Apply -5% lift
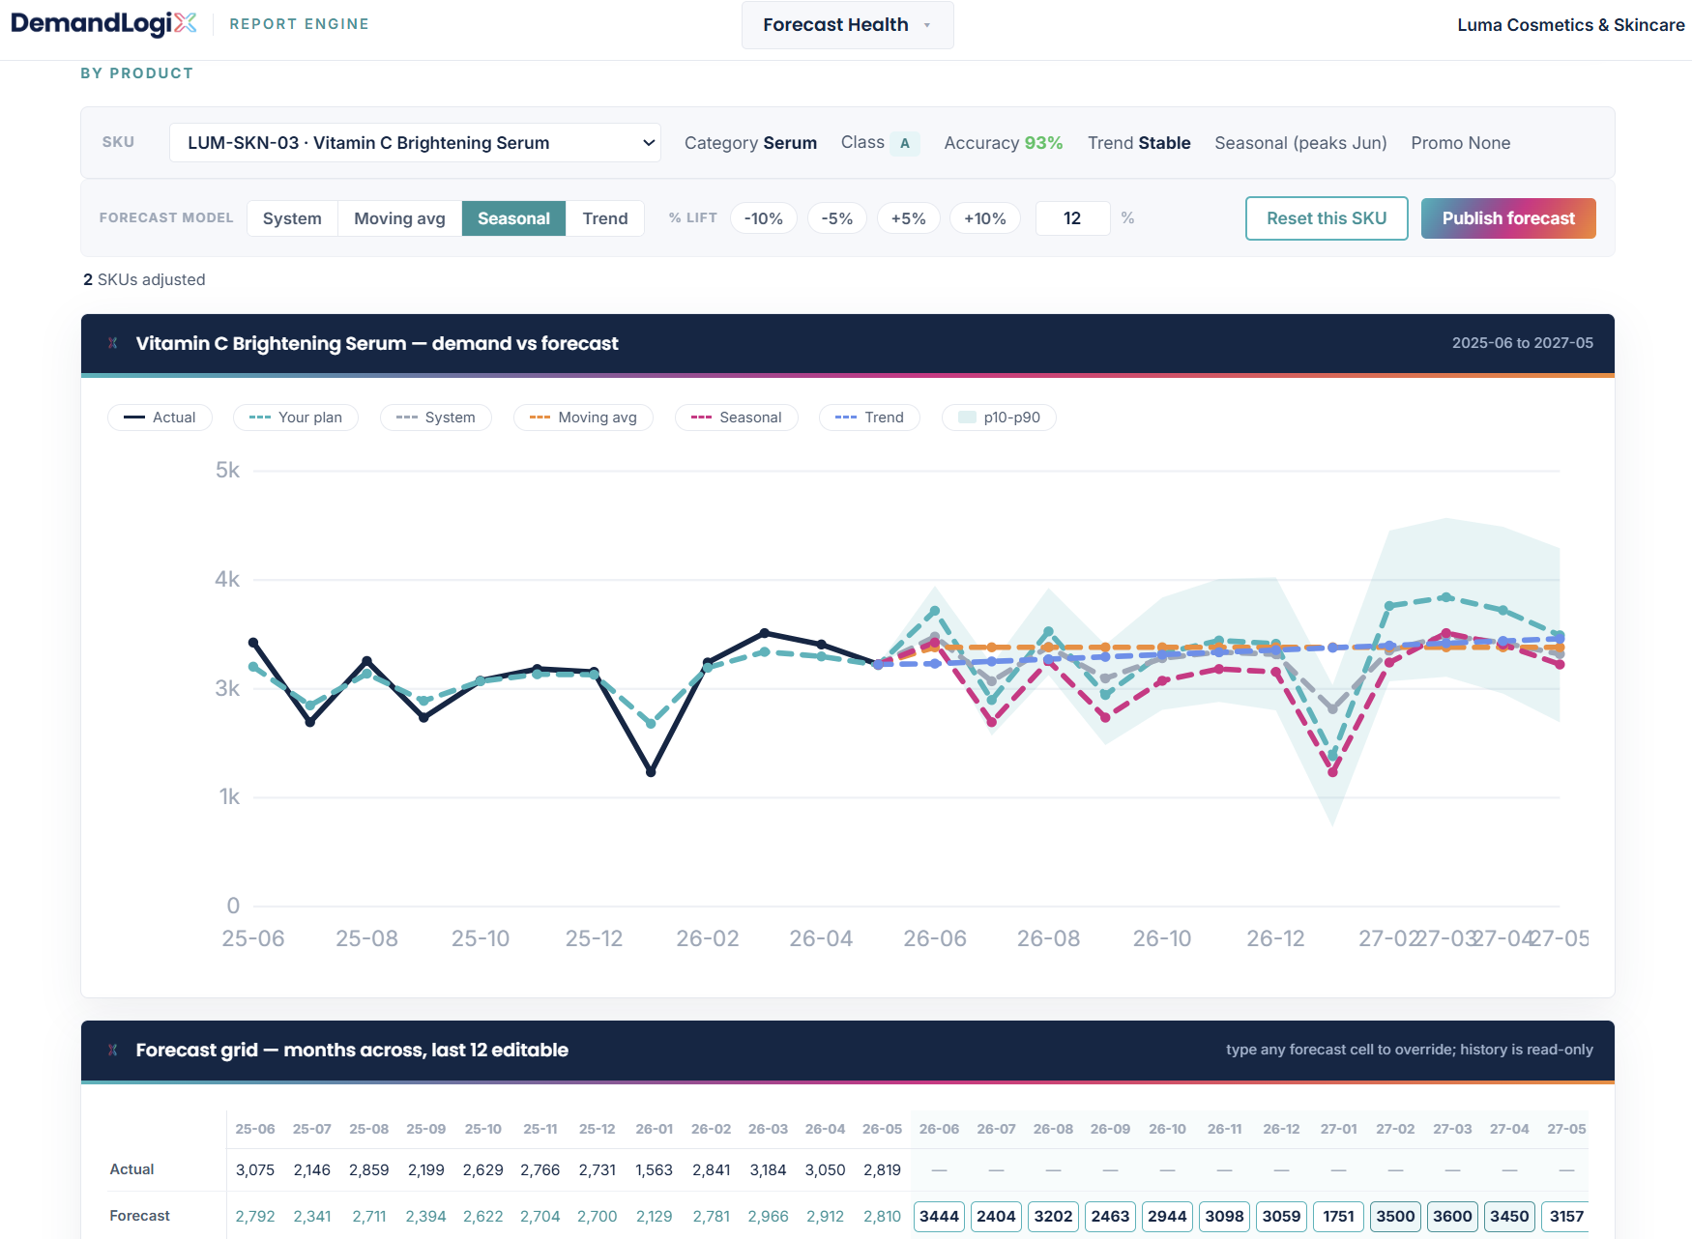Screen dimensions: 1692x1239 point(837,218)
